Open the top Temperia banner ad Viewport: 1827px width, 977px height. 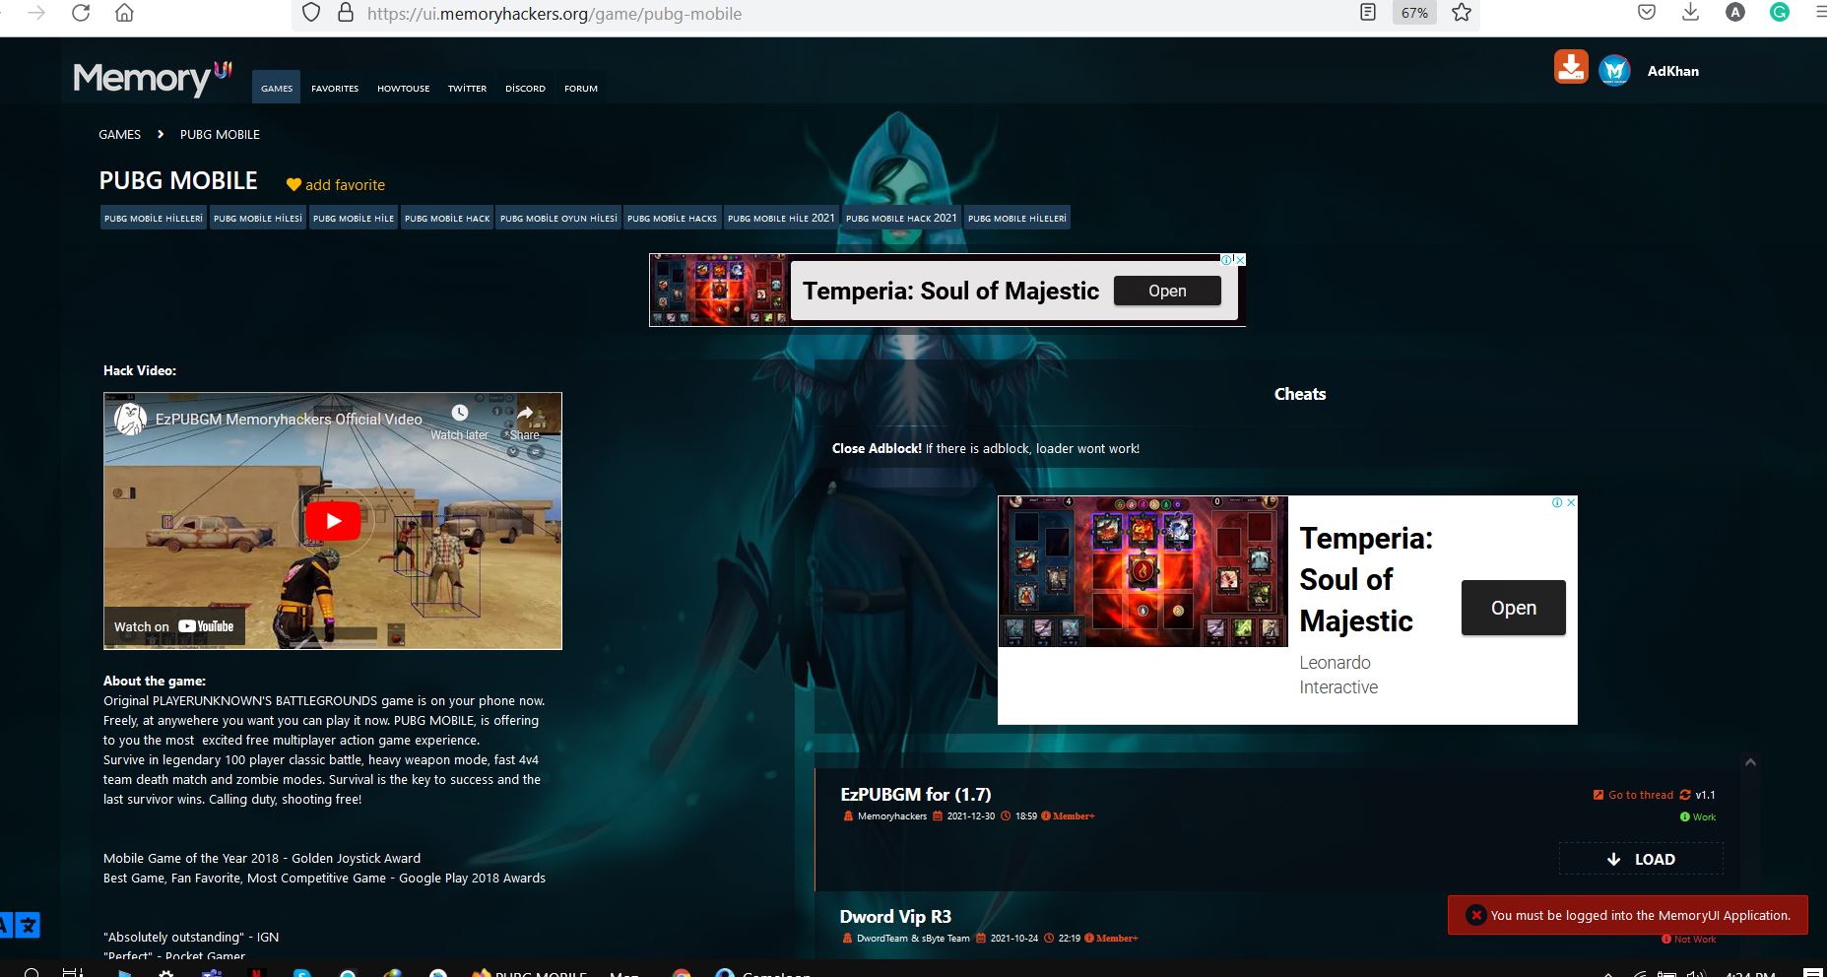tap(1167, 291)
